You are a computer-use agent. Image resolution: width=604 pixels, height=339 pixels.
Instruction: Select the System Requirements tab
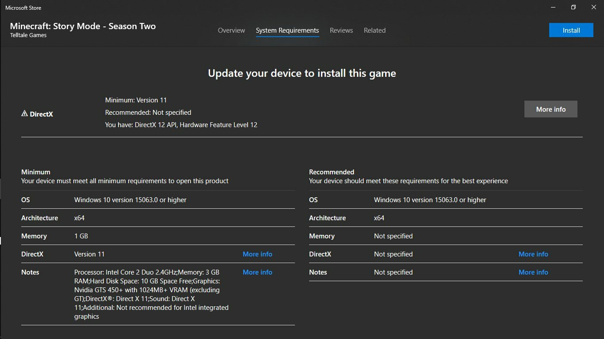(287, 30)
